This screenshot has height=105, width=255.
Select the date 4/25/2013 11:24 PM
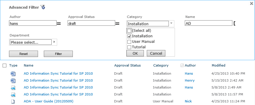click(228, 102)
